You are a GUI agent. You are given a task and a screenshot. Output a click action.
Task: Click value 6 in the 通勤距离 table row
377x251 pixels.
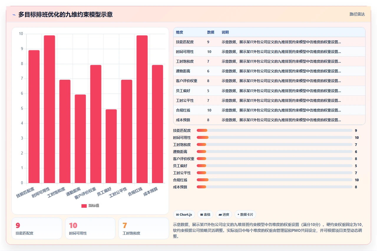tap(208, 71)
